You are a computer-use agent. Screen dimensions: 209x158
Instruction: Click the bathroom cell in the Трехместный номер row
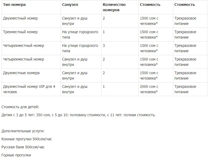80,35
